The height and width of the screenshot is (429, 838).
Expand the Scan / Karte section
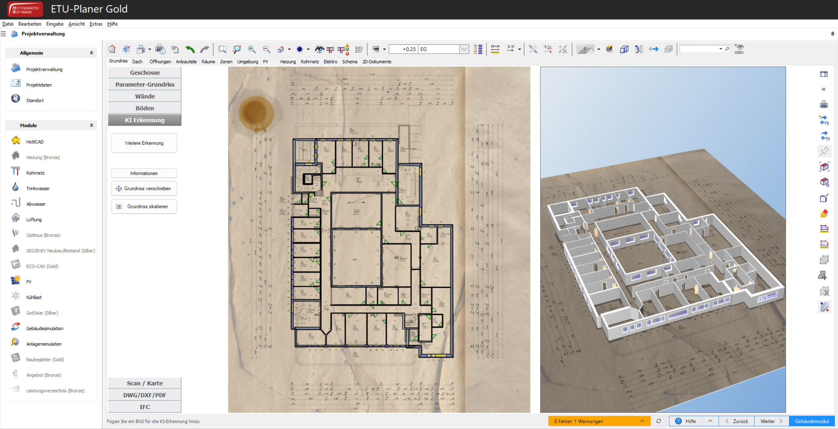click(145, 383)
